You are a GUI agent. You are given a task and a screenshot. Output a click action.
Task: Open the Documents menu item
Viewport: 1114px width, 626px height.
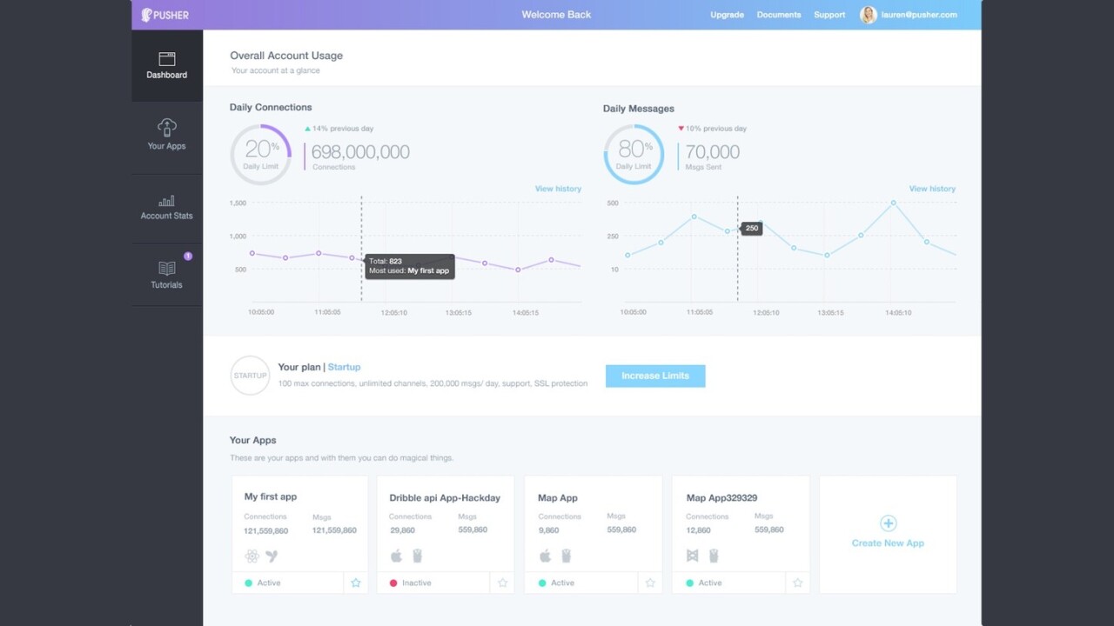(x=778, y=15)
